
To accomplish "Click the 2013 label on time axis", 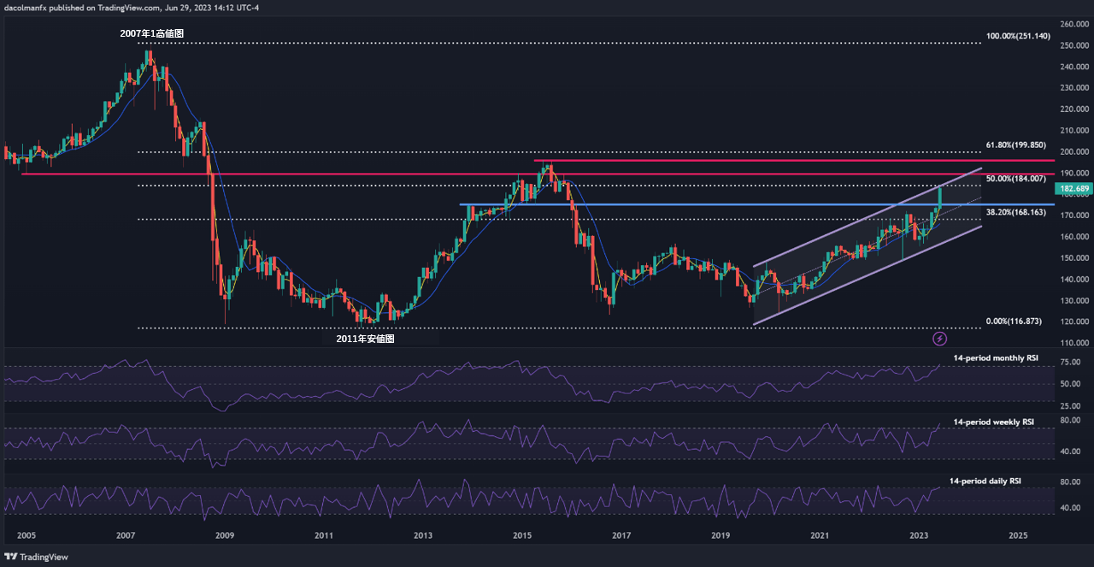I will point(423,535).
